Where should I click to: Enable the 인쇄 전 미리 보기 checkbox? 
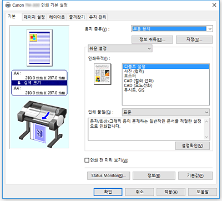tap(87, 160)
